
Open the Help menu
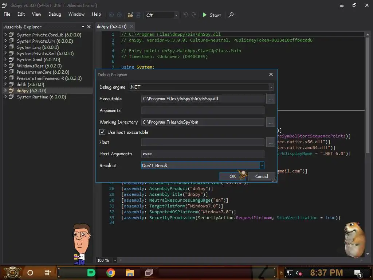(x=96, y=14)
